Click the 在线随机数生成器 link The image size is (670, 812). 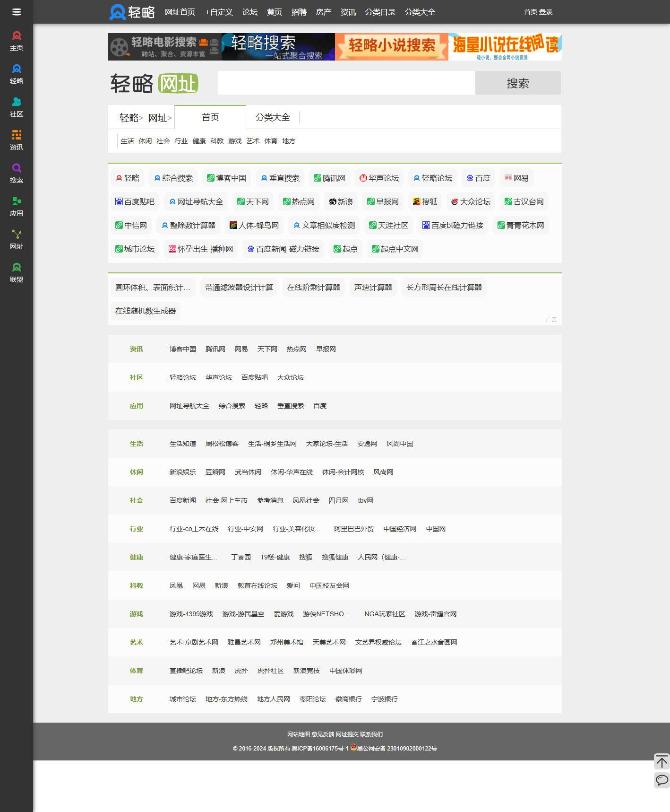pos(145,311)
